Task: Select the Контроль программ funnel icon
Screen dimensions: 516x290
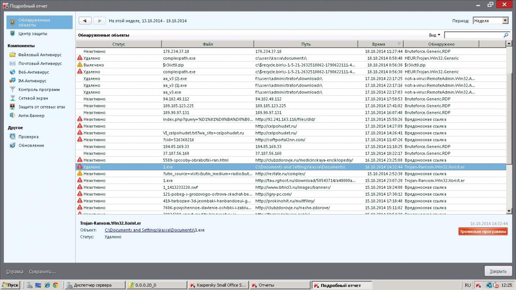Action: 12,90
